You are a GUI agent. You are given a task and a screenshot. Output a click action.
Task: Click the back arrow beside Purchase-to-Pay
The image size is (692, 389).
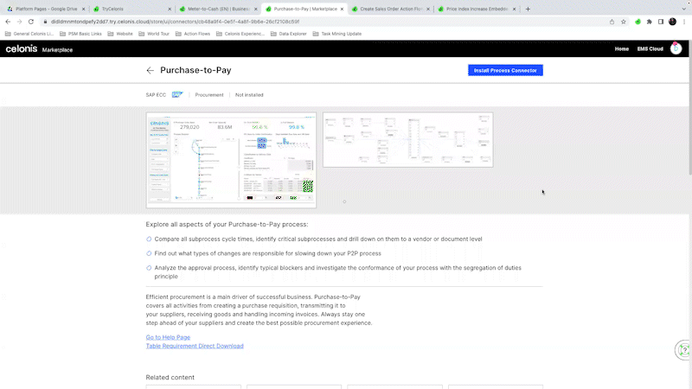coord(150,71)
